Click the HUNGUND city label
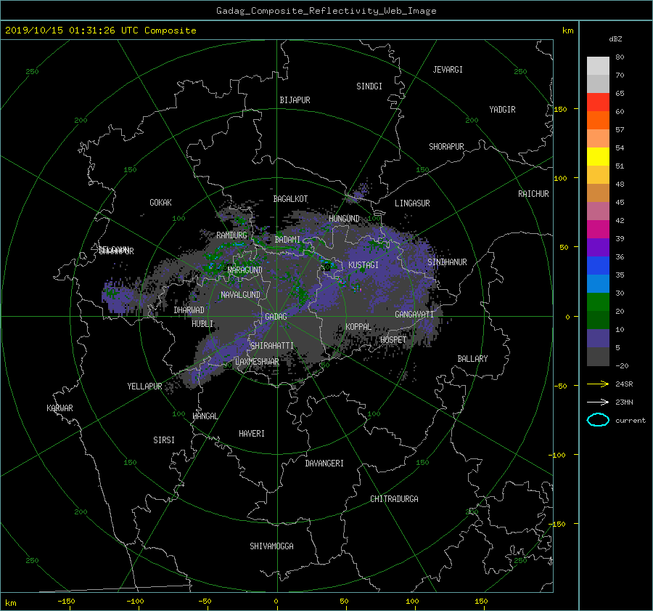The height and width of the screenshot is (611, 653). pos(344,219)
